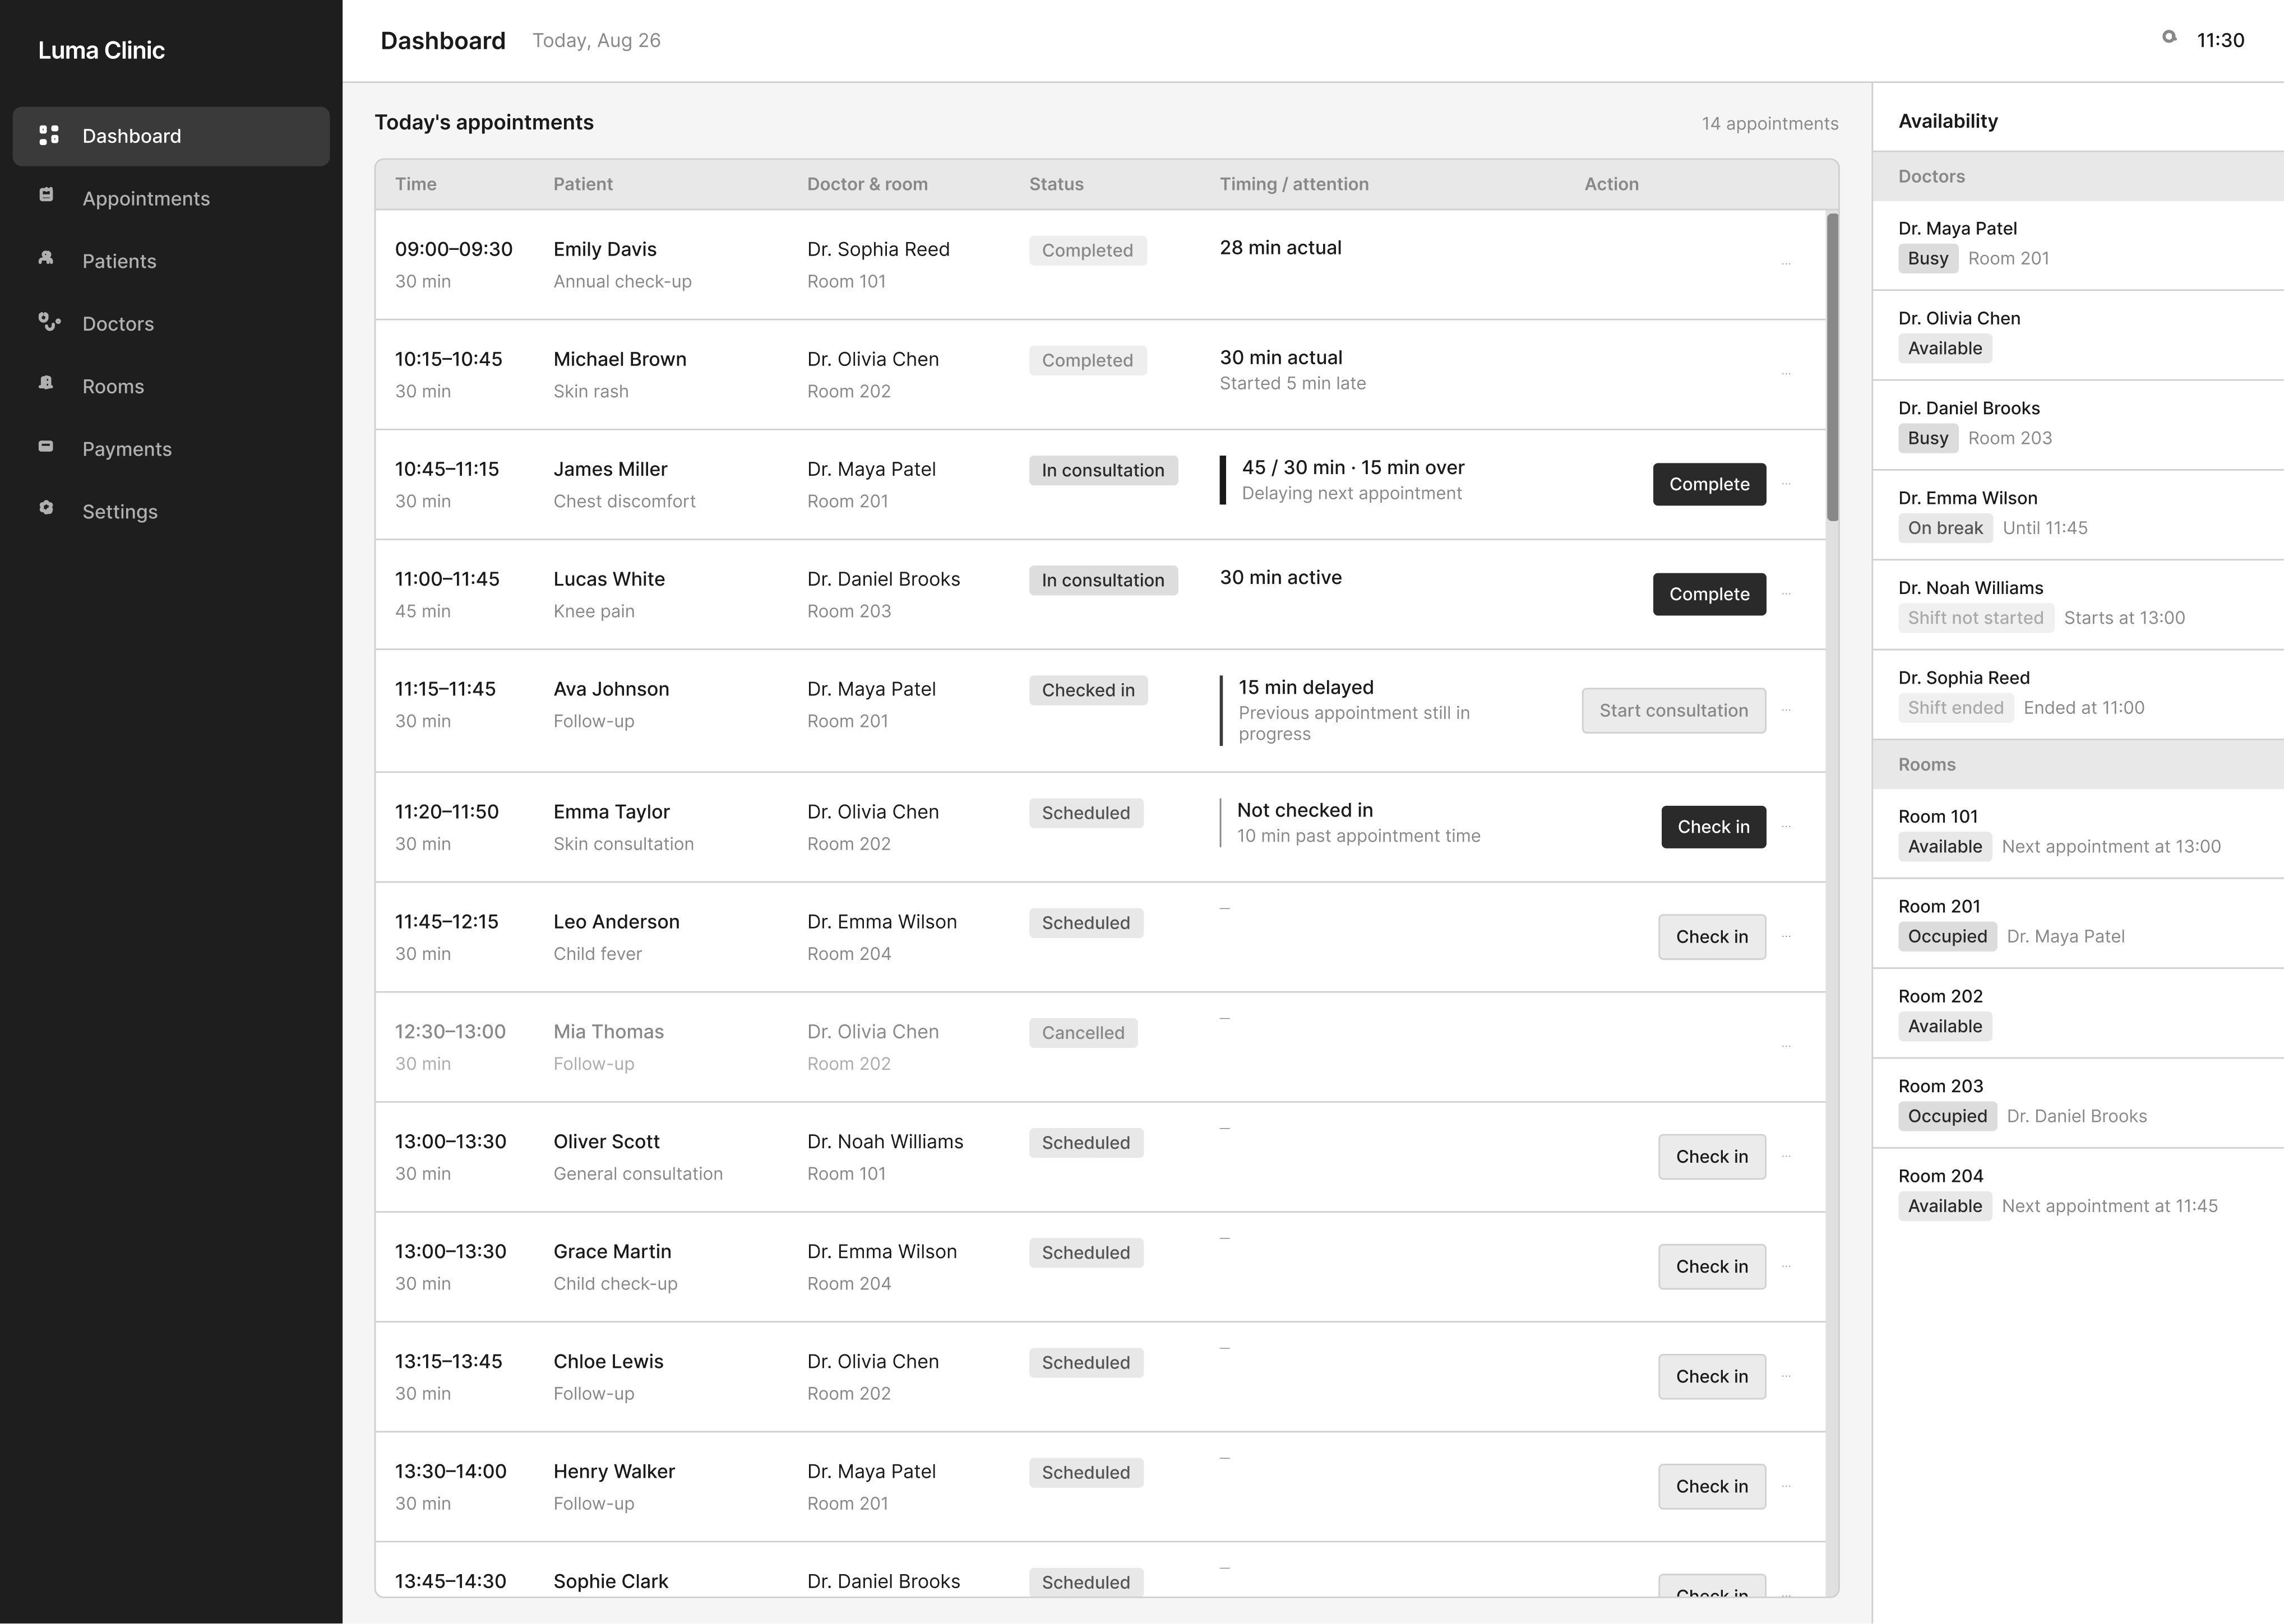Click Dr. Emma Wilson's 'On break' badge
The height and width of the screenshot is (1624, 2284).
1945,528
